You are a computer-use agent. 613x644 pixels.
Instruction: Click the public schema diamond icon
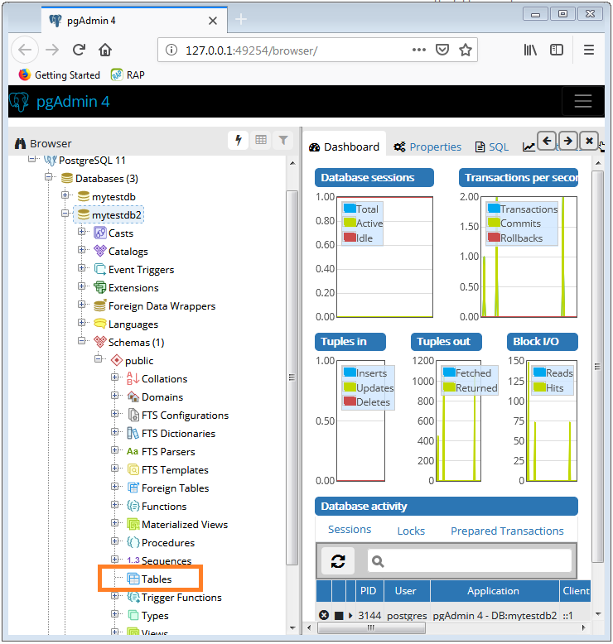[117, 361]
